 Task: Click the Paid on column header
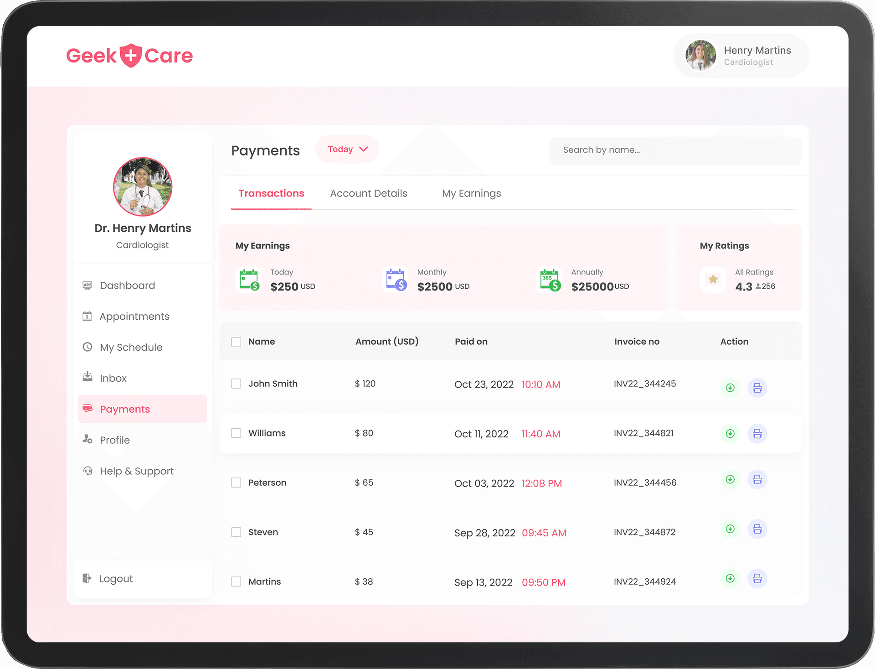point(471,342)
